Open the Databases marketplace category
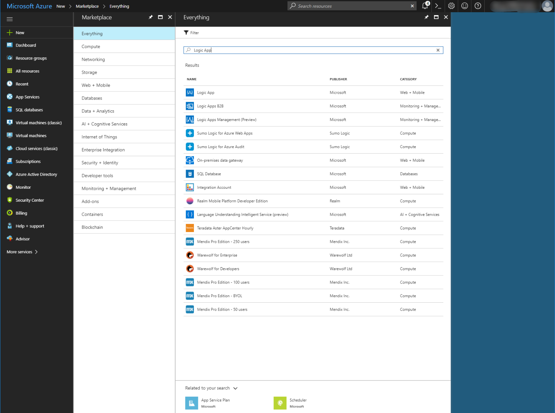555x413 pixels. [124, 98]
